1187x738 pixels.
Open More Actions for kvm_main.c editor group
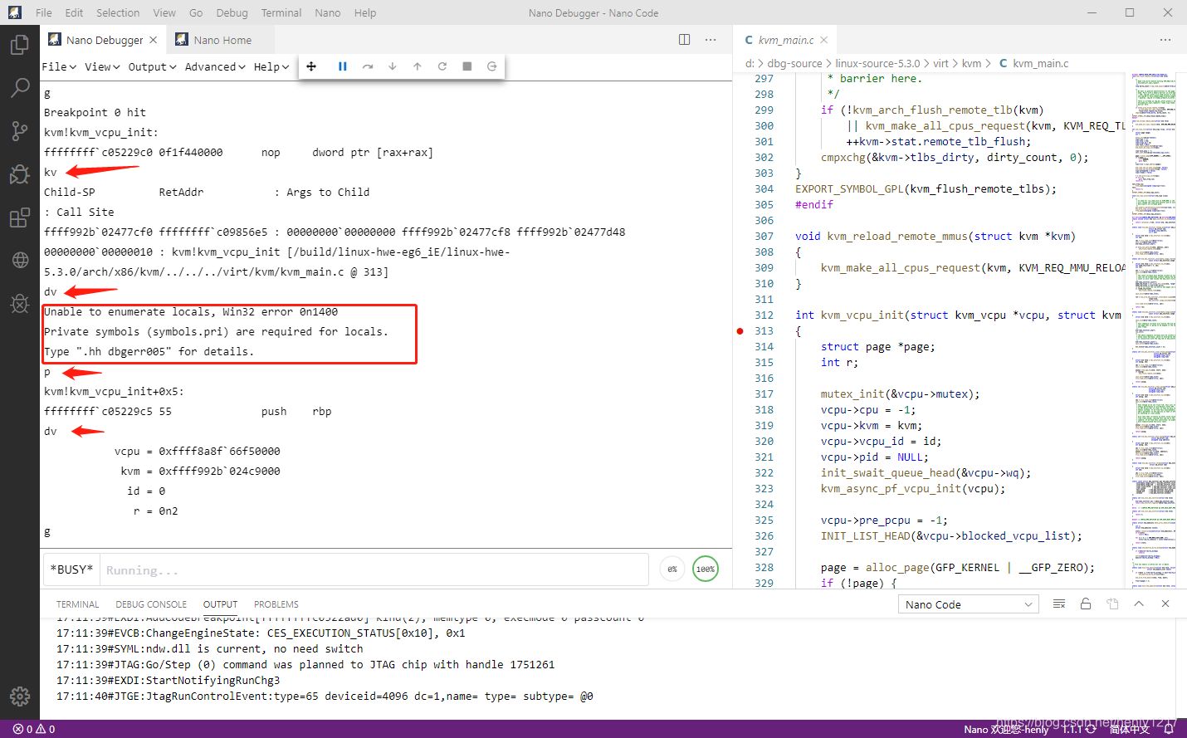click(x=1165, y=40)
